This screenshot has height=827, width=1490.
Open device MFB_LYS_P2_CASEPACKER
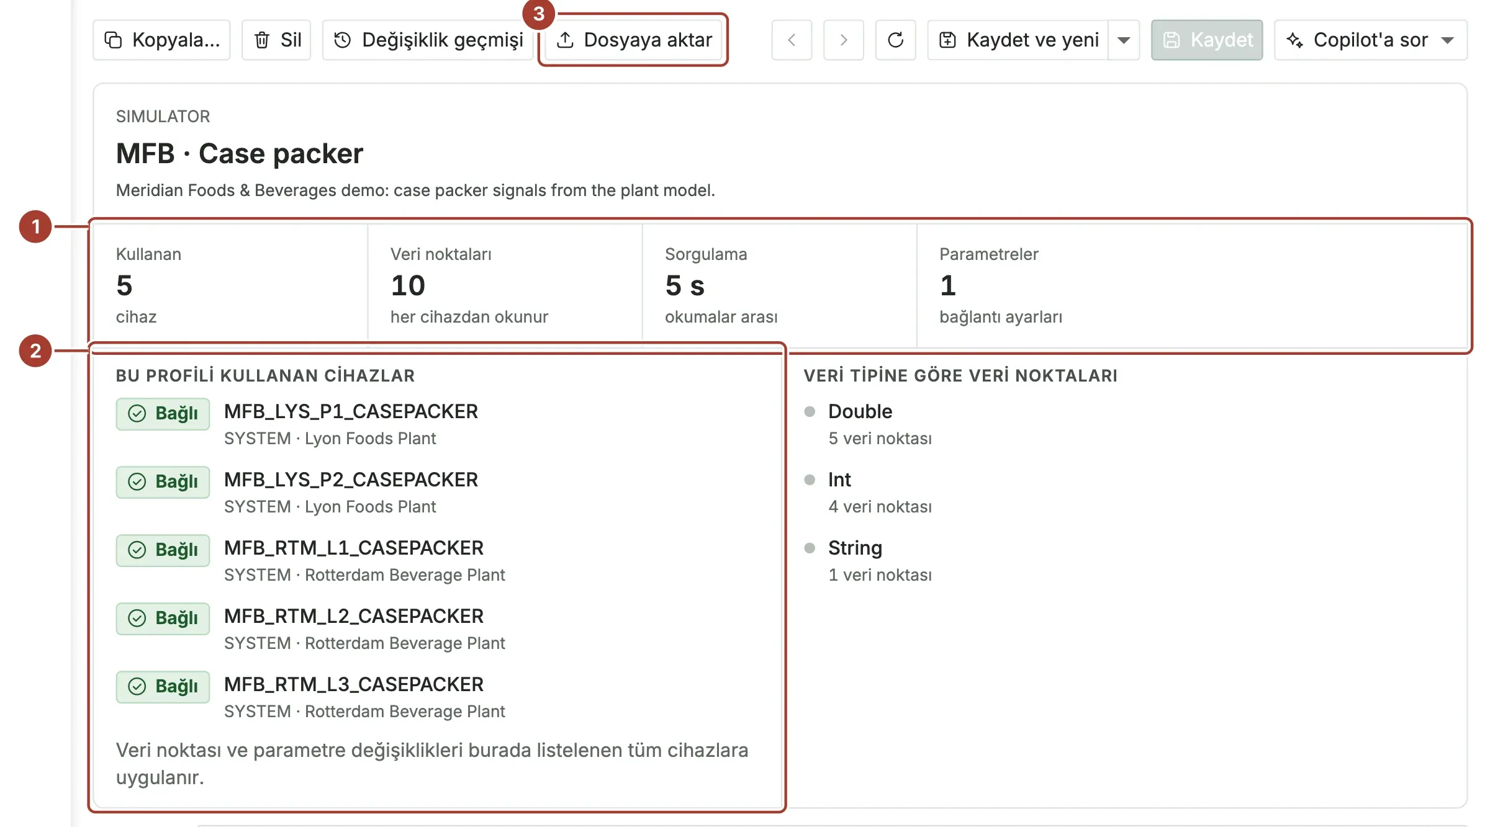click(351, 480)
